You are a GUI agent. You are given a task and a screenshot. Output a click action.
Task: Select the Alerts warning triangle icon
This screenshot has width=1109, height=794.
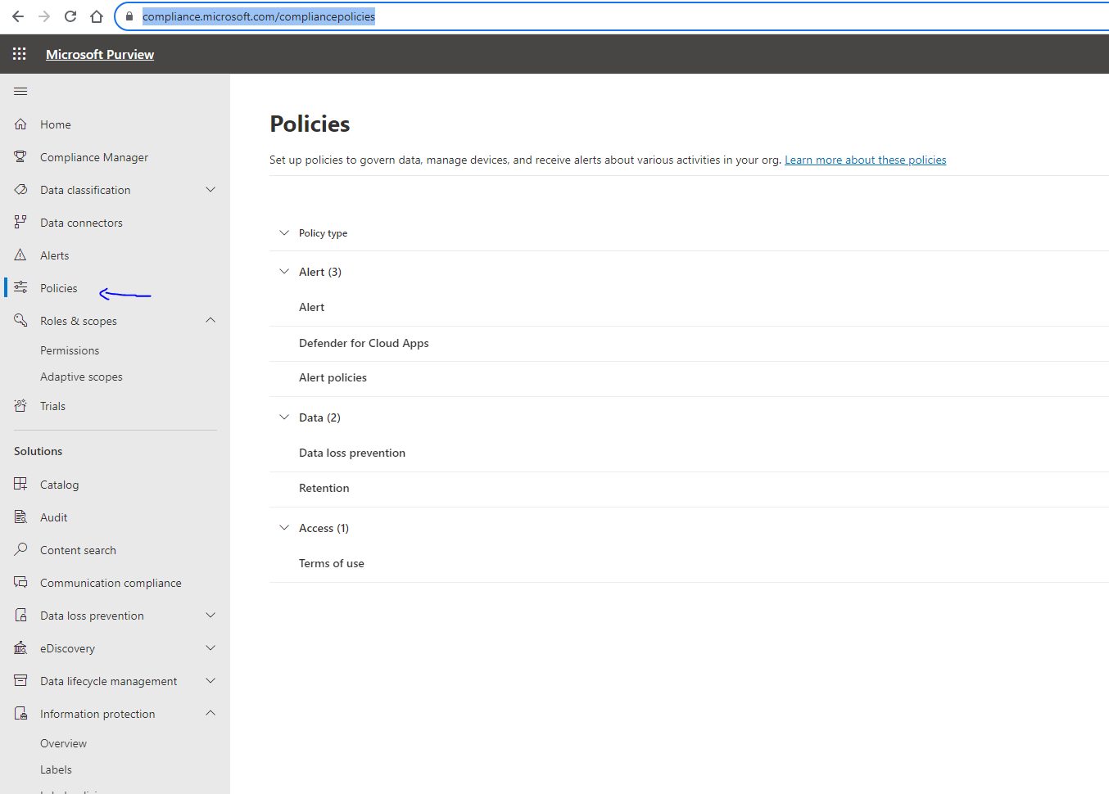coord(20,255)
